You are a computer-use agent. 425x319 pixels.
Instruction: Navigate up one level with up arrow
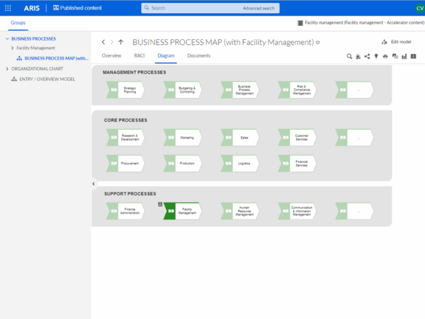(x=121, y=42)
